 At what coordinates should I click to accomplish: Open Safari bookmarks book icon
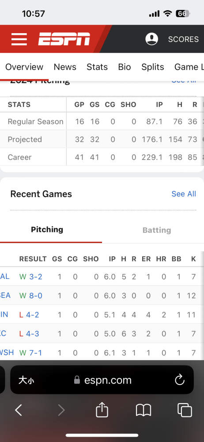coord(144,410)
